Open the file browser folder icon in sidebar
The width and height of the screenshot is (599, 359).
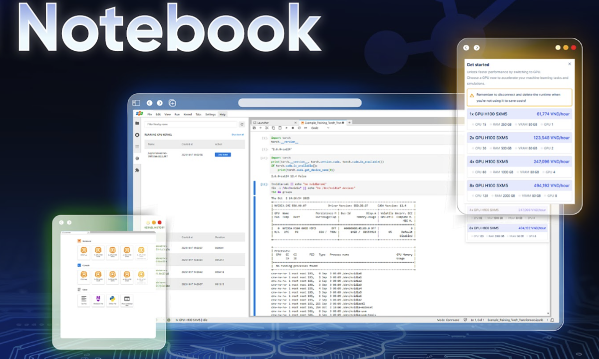click(x=137, y=123)
